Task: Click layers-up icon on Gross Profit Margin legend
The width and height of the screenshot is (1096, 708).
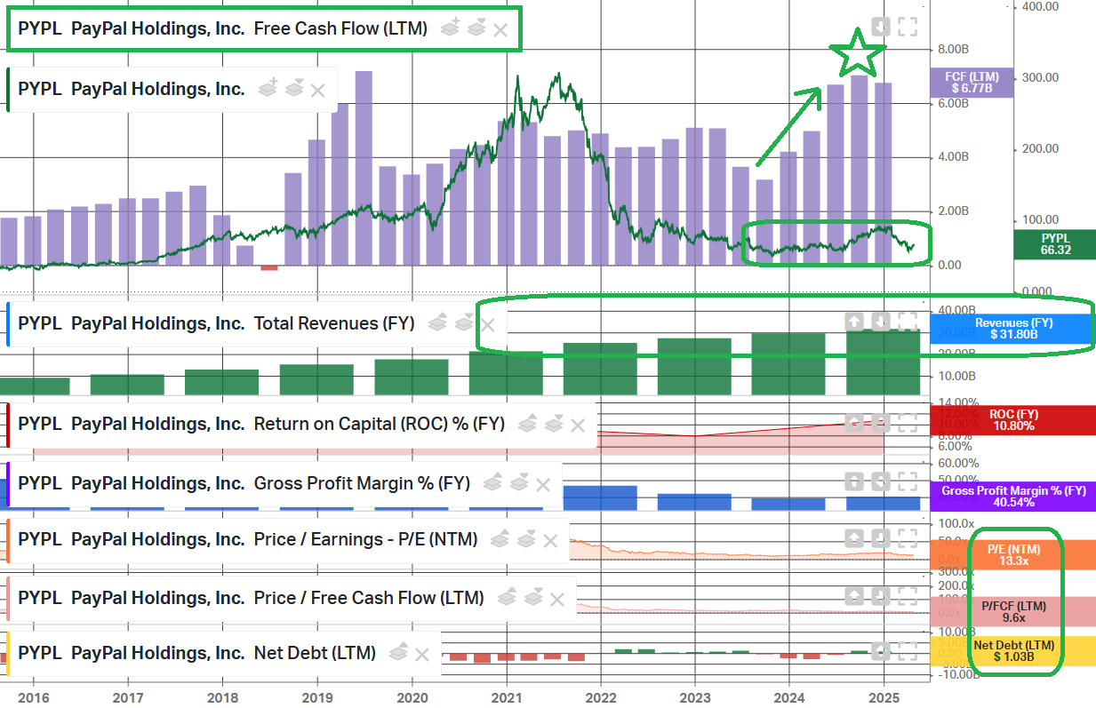Action: point(494,483)
